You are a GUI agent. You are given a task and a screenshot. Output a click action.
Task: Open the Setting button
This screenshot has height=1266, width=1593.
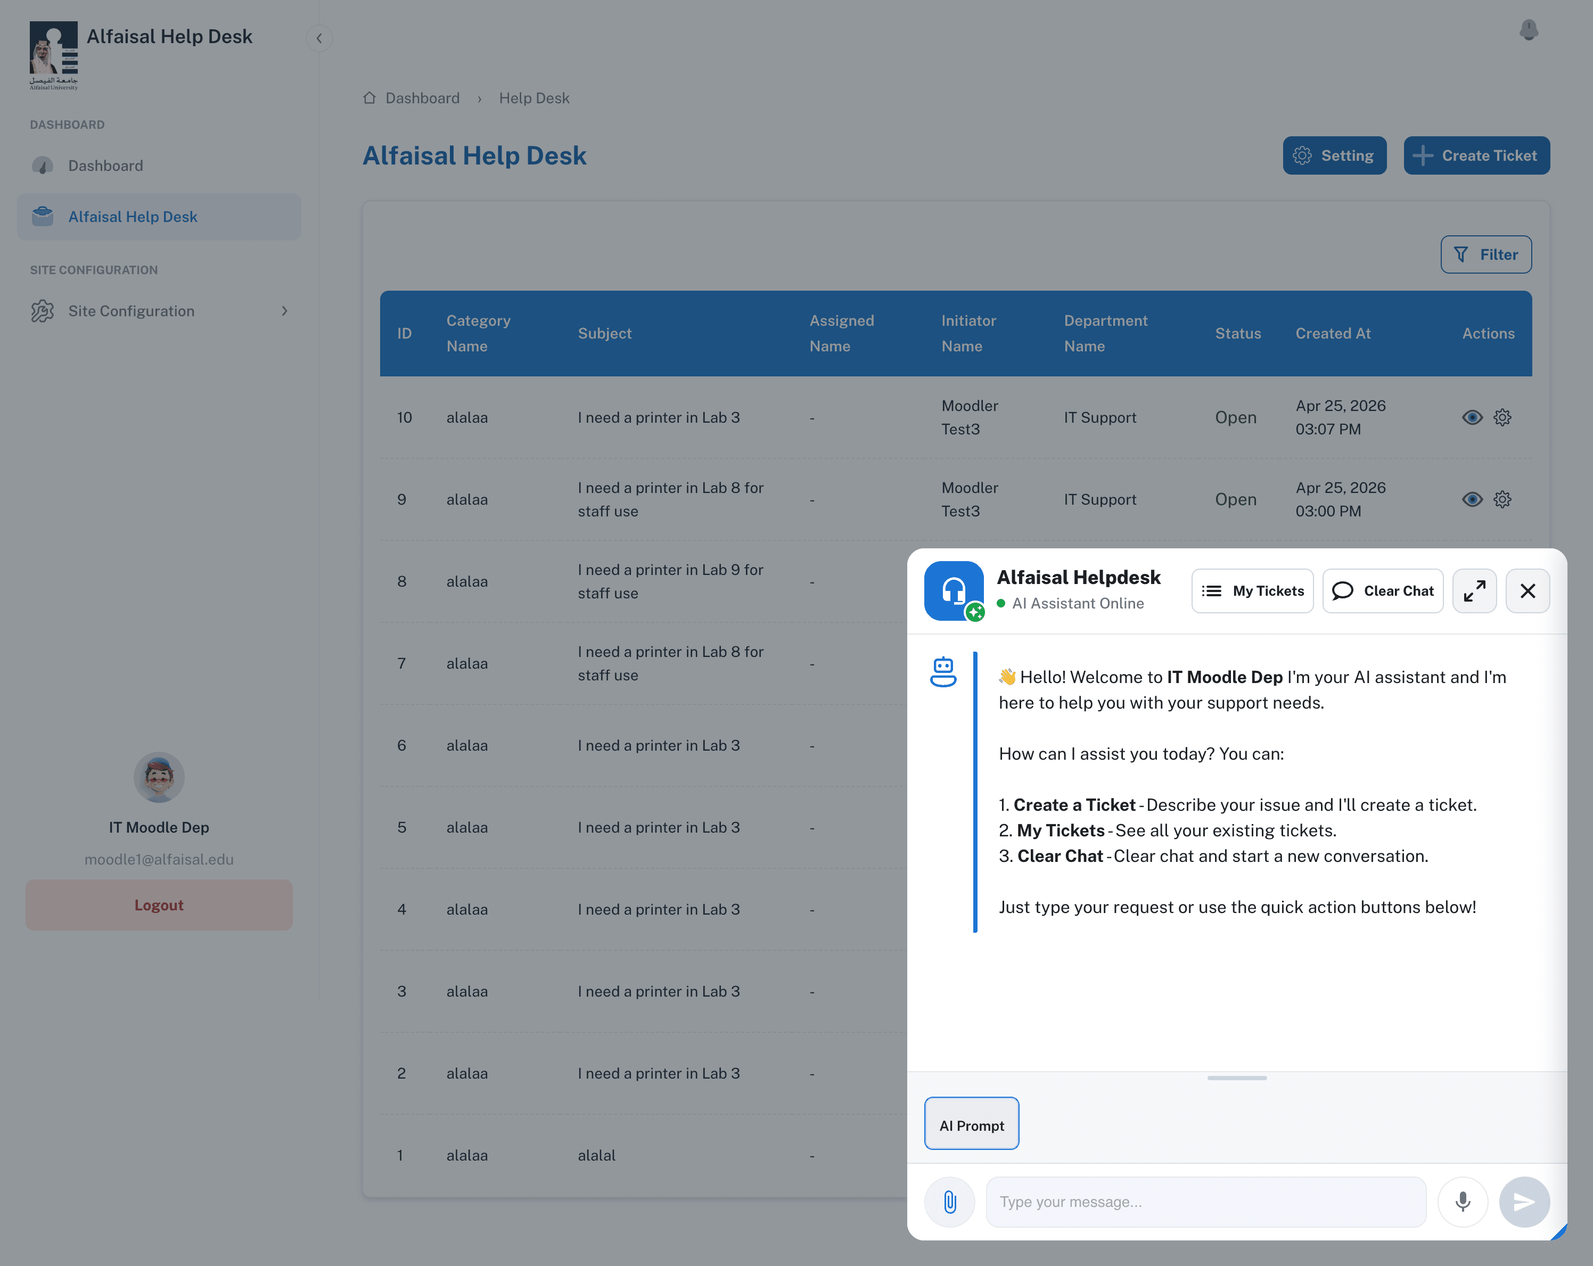click(x=1334, y=156)
